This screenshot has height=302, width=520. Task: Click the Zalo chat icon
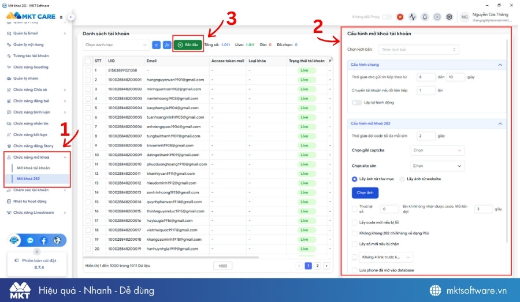click(x=30, y=240)
